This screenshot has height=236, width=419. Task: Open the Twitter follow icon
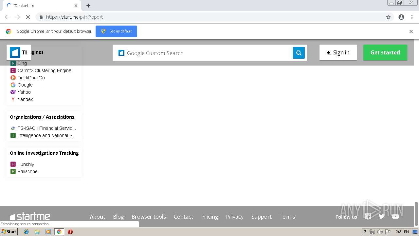382,216
